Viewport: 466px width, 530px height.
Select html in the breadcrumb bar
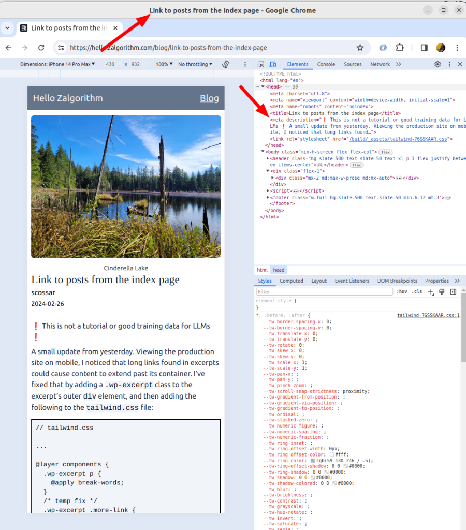tap(262, 270)
